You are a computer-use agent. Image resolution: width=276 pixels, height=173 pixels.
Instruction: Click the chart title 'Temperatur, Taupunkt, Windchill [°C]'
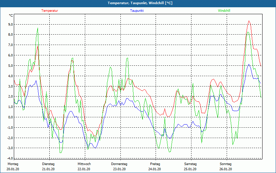coord(140,3)
